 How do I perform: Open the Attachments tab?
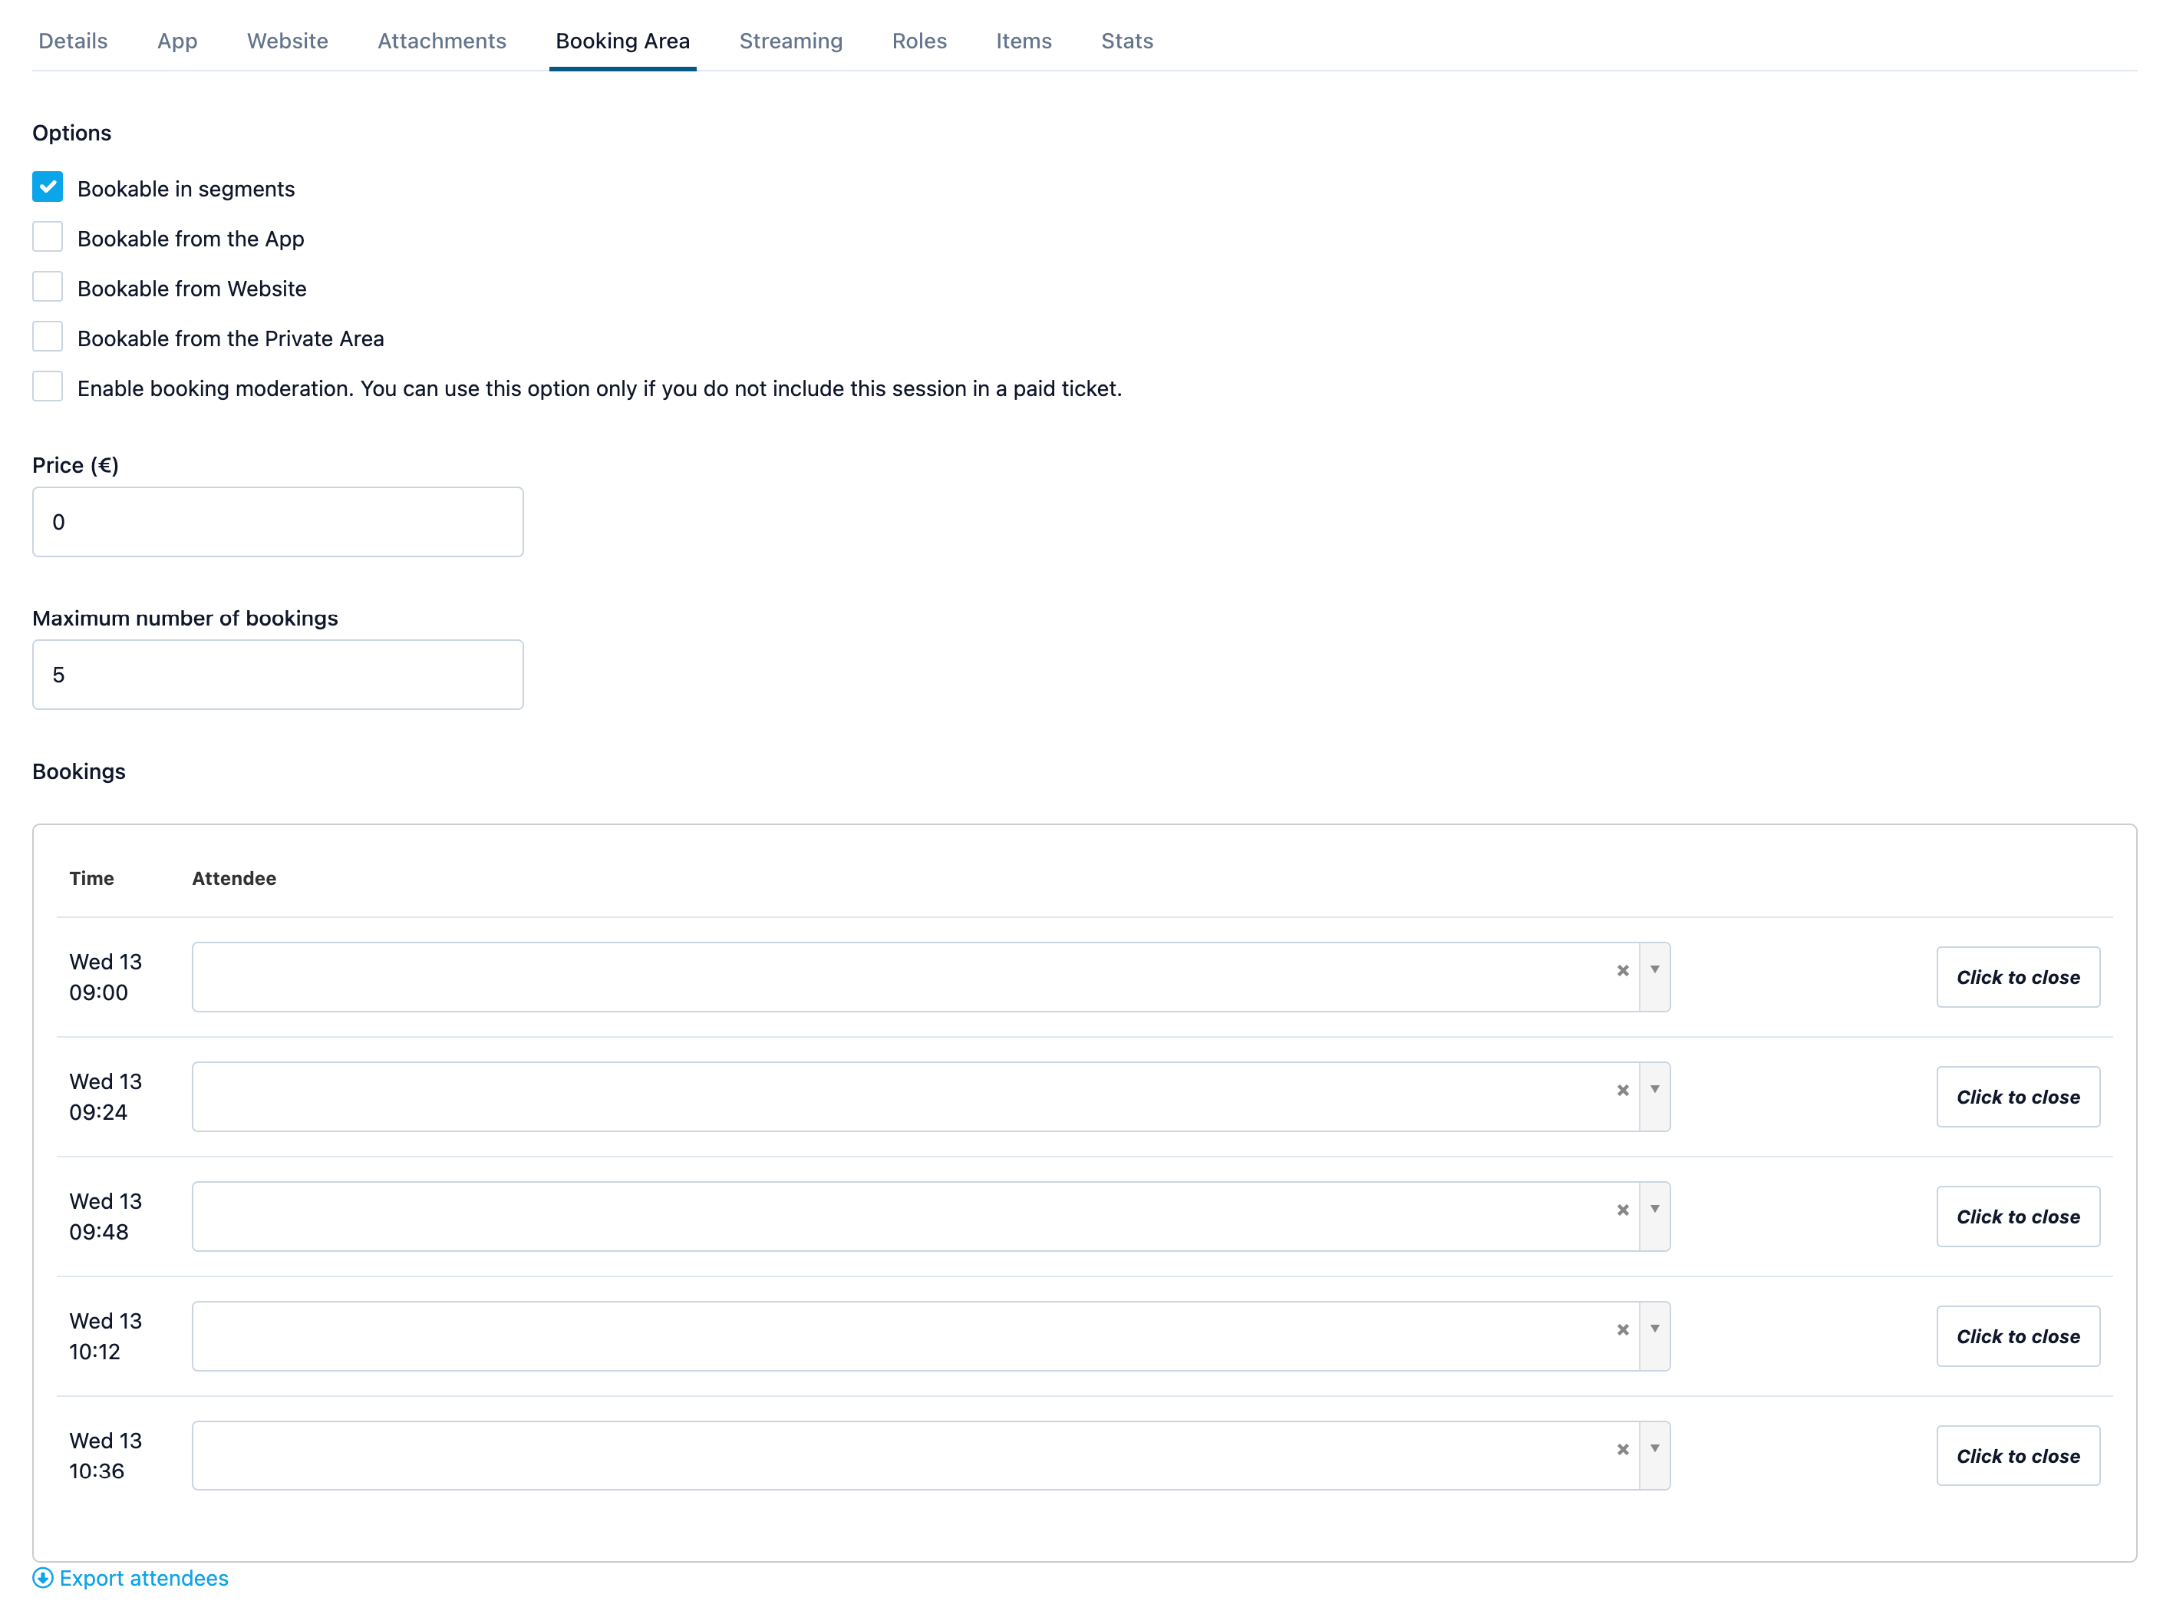coord(441,41)
